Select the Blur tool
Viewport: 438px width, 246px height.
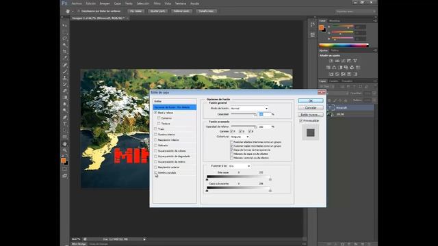coord(65,104)
